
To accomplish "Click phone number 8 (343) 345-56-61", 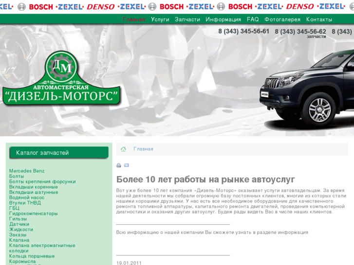I will click(243, 31).
